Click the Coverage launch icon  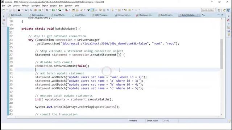click(59, 10)
